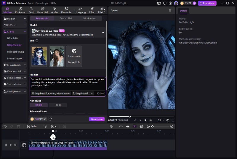Click Importieren to add an image

[74, 53]
